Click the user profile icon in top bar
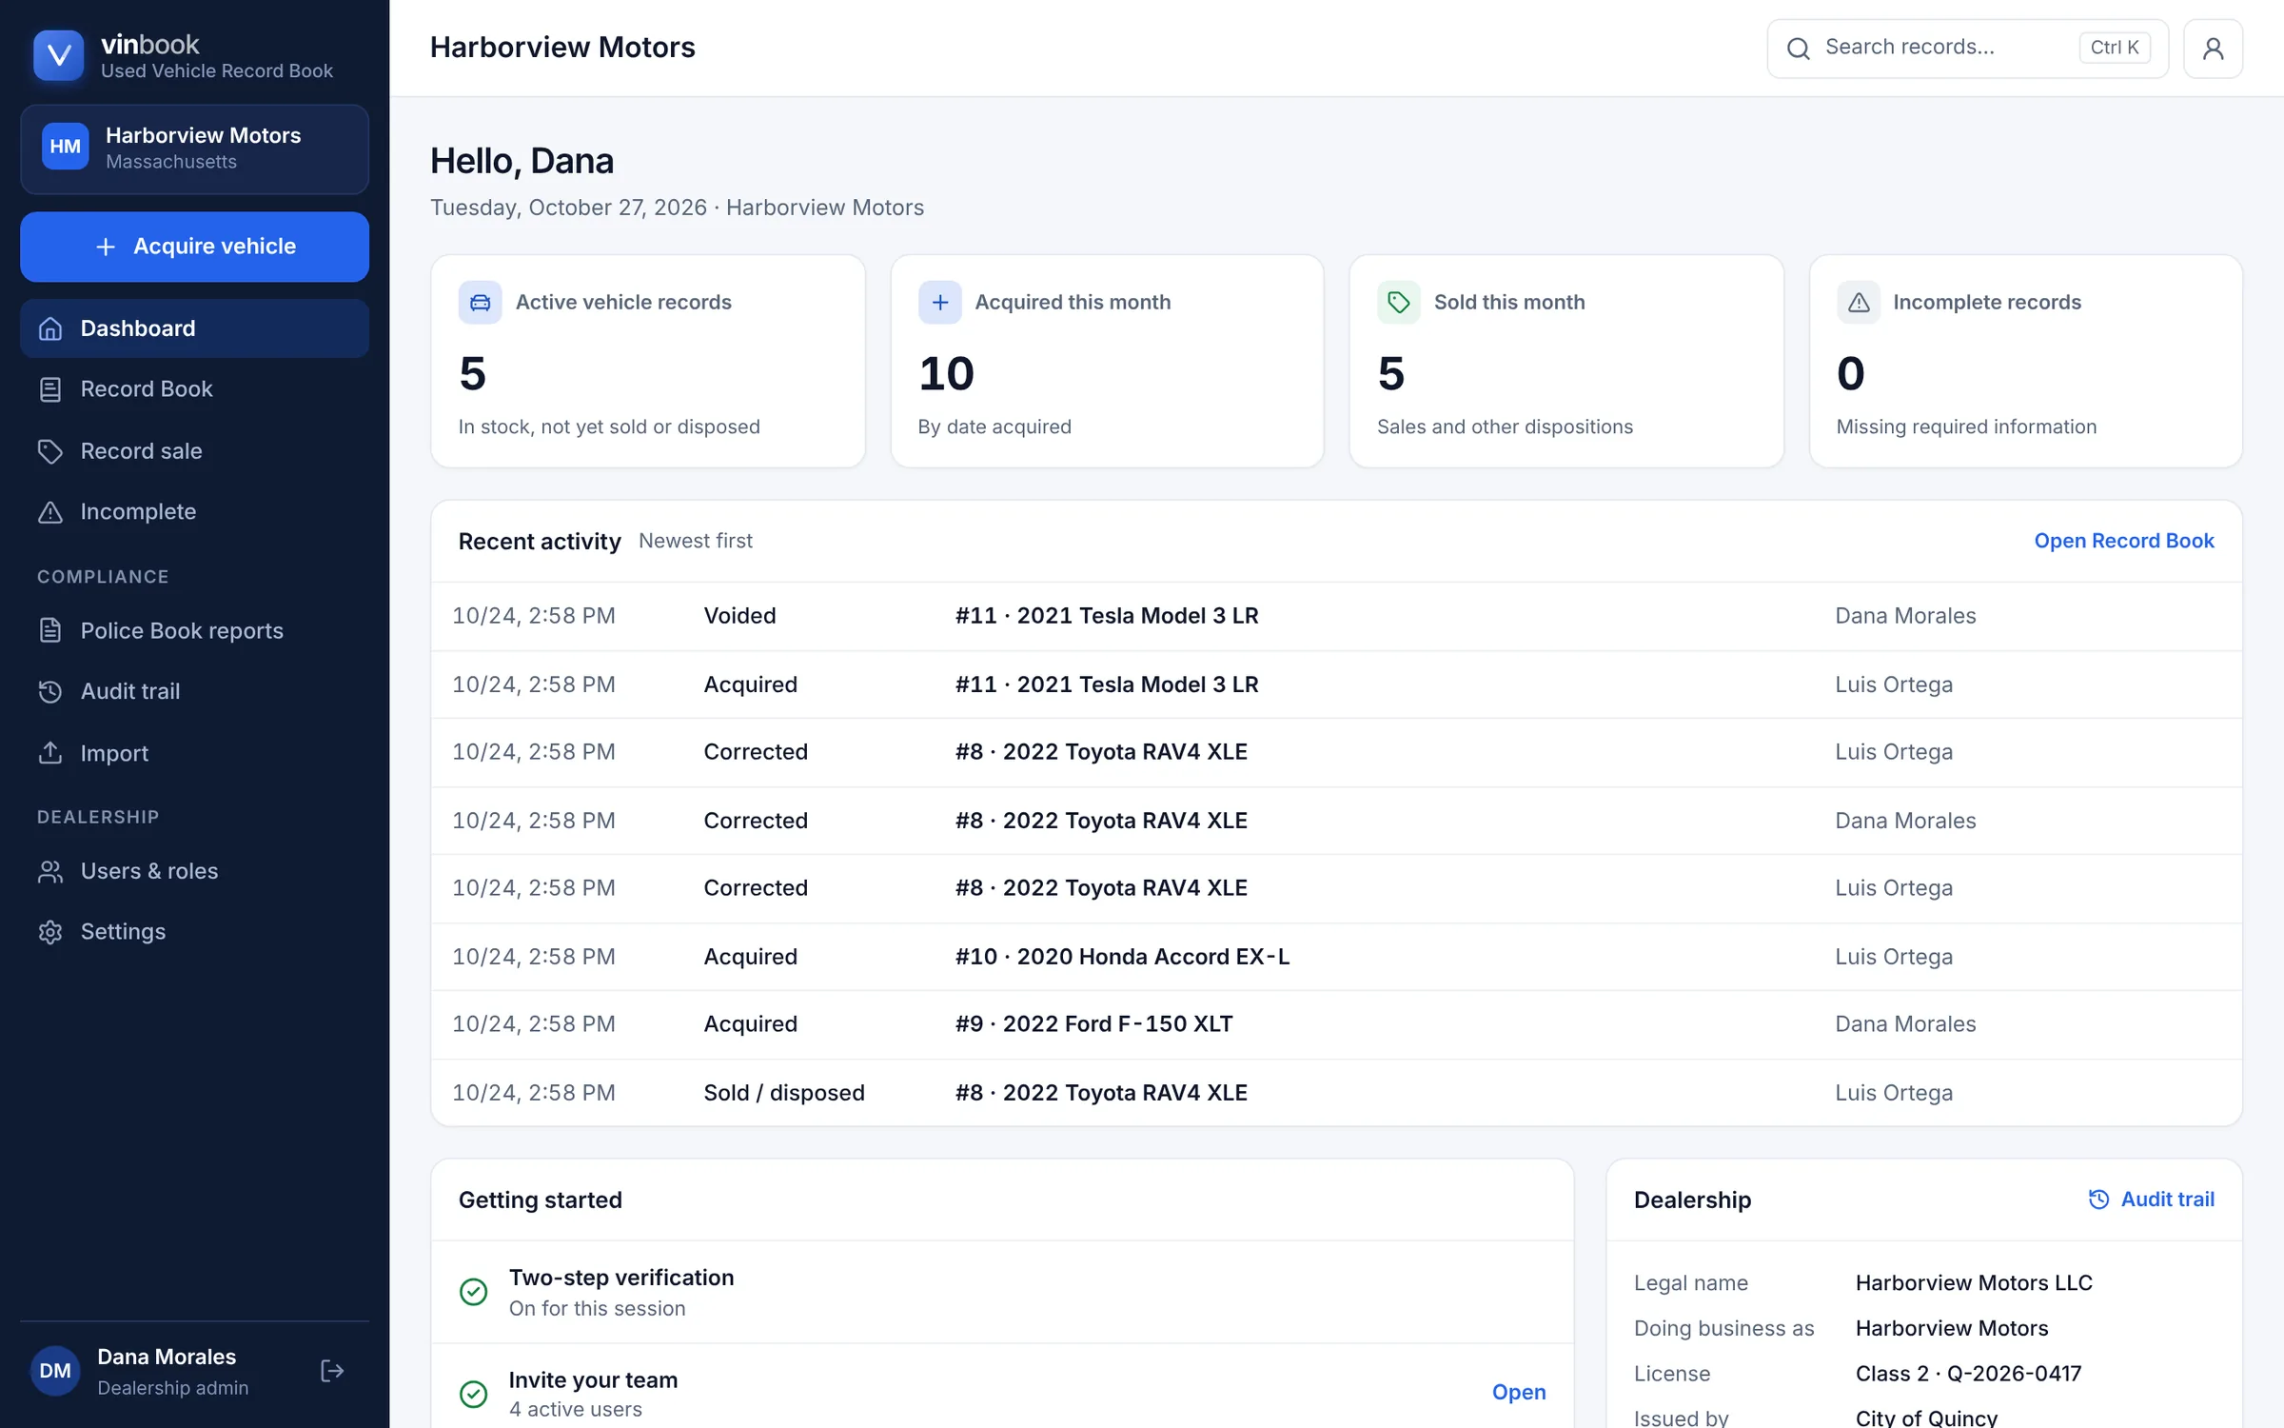Screen dimensions: 2284x1428 tap(2213, 48)
